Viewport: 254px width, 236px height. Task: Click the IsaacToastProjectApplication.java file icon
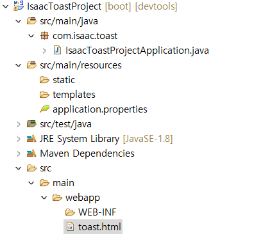pos(57,51)
